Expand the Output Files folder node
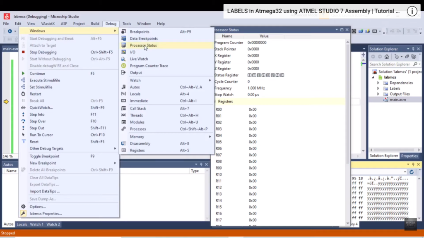Screen dimensions: 424x238 point(378,94)
